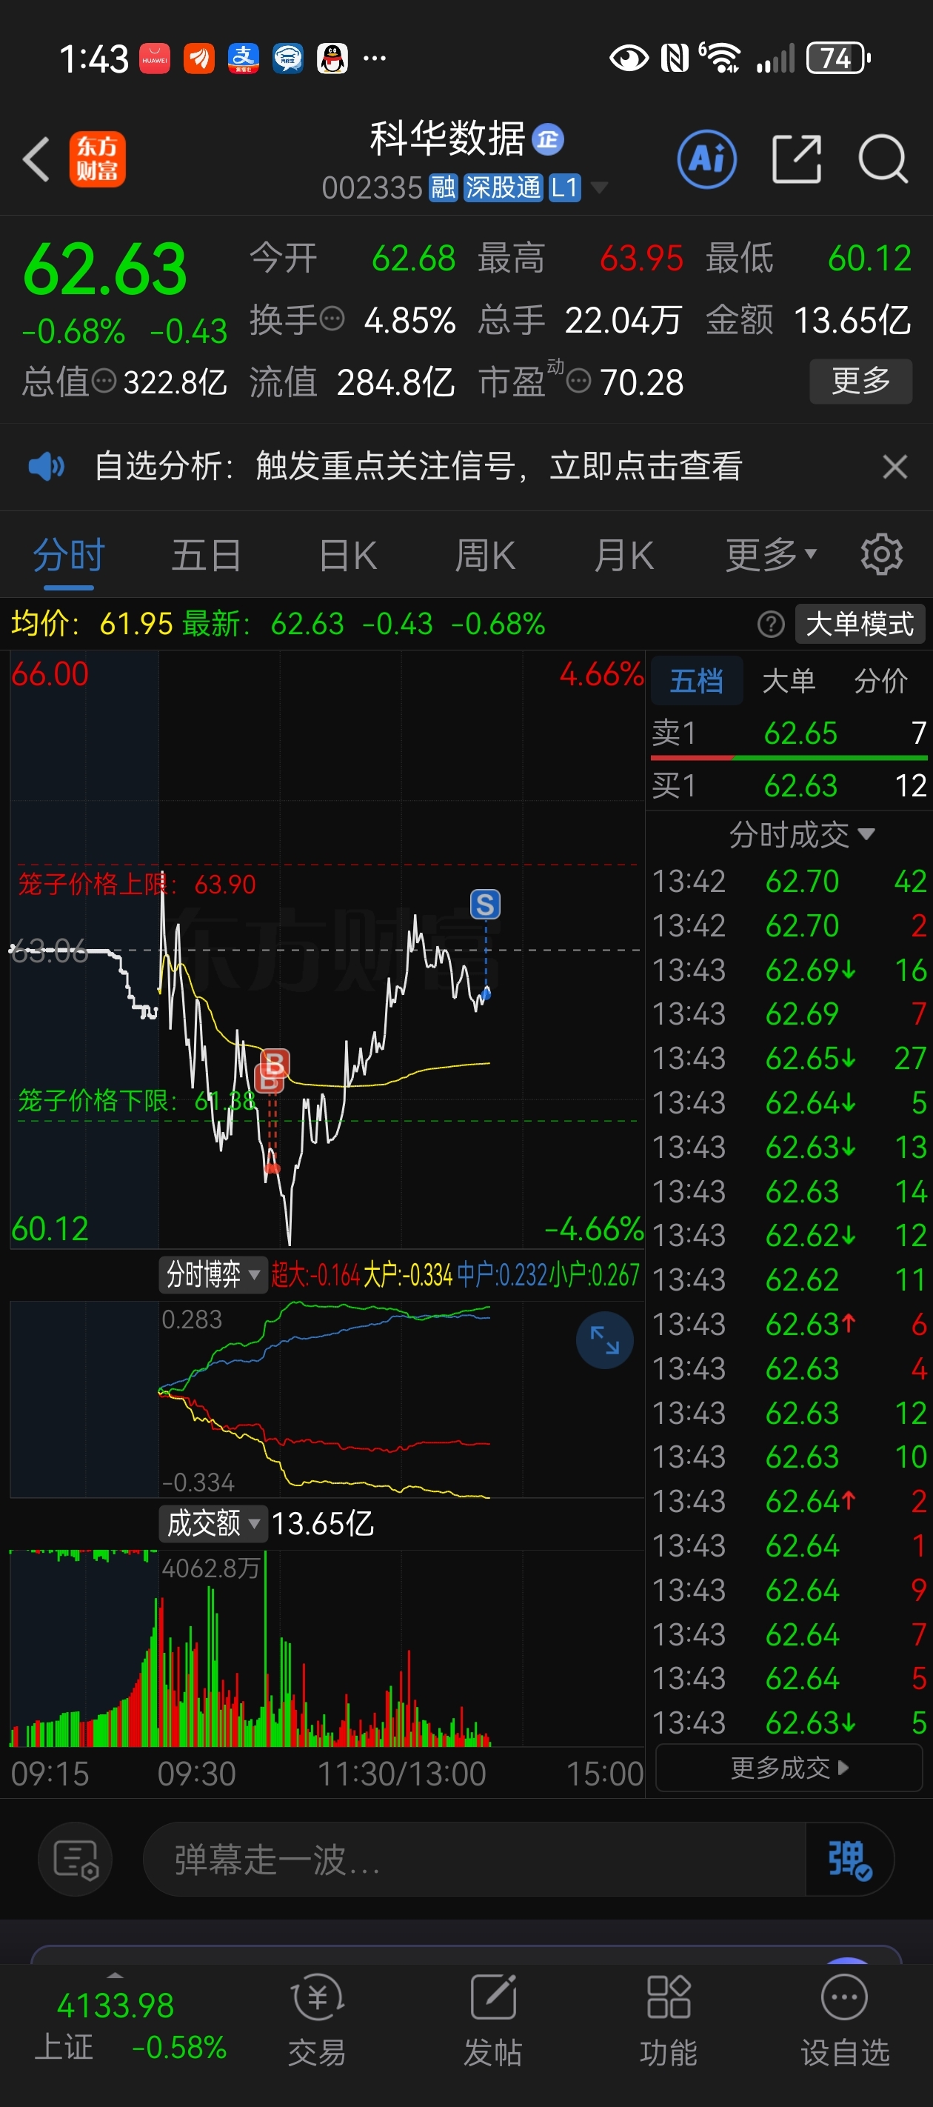This screenshot has height=2107, width=933.
Task: Enable 大单模式 button
Action: pos(860,624)
